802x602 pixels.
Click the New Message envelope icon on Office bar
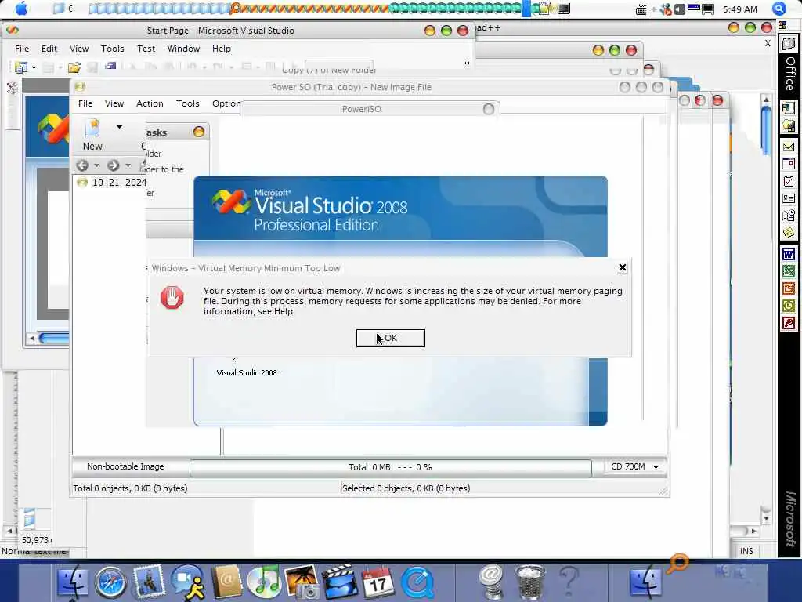[789, 147]
